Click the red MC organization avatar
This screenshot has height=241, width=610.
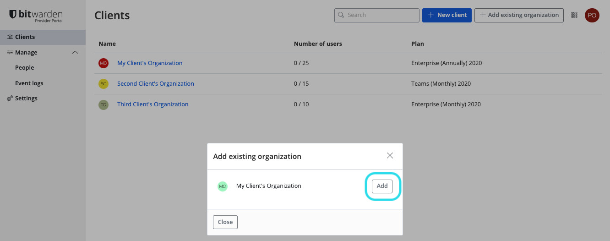pos(103,63)
